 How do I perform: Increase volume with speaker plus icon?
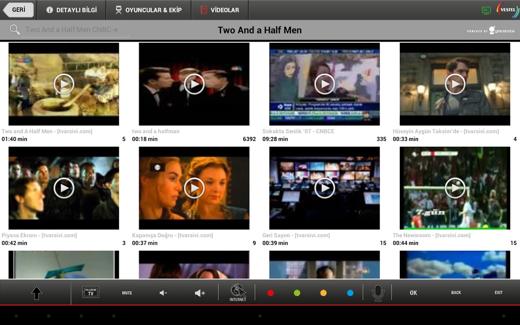[x=200, y=293]
